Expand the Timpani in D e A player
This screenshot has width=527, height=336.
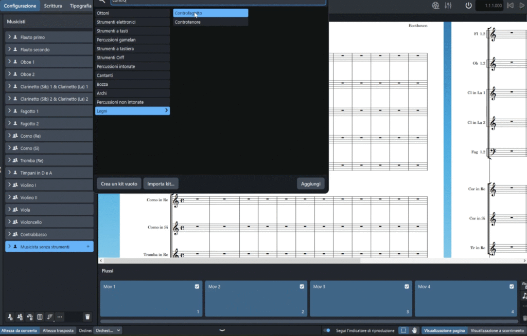tap(9, 173)
